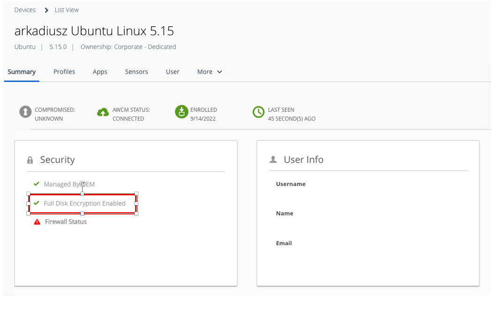This screenshot has width=495, height=309.
Task: Click the red Firewall Status warning icon
Action: pos(37,222)
